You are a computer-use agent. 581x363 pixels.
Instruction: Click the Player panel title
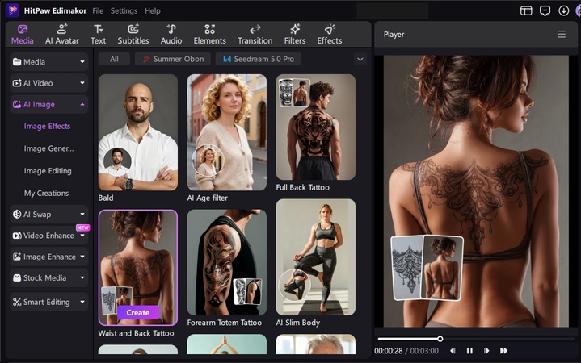(394, 35)
